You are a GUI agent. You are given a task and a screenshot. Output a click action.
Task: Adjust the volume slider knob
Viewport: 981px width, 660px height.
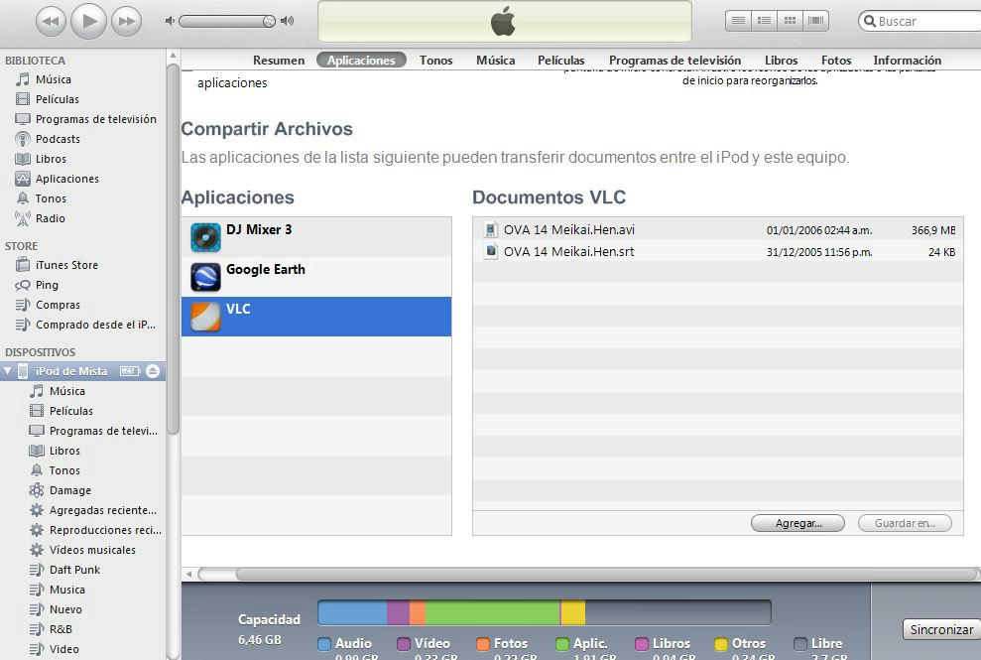click(x=269, y=21)
